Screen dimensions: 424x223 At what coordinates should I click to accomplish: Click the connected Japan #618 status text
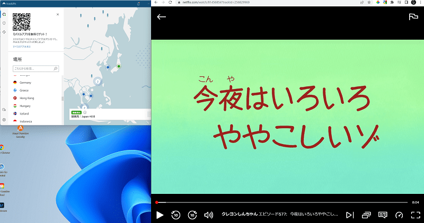(x=83, y=117)
